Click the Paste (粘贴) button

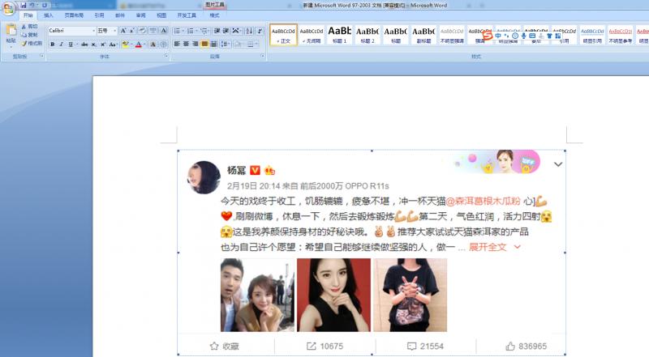(11, 34)
